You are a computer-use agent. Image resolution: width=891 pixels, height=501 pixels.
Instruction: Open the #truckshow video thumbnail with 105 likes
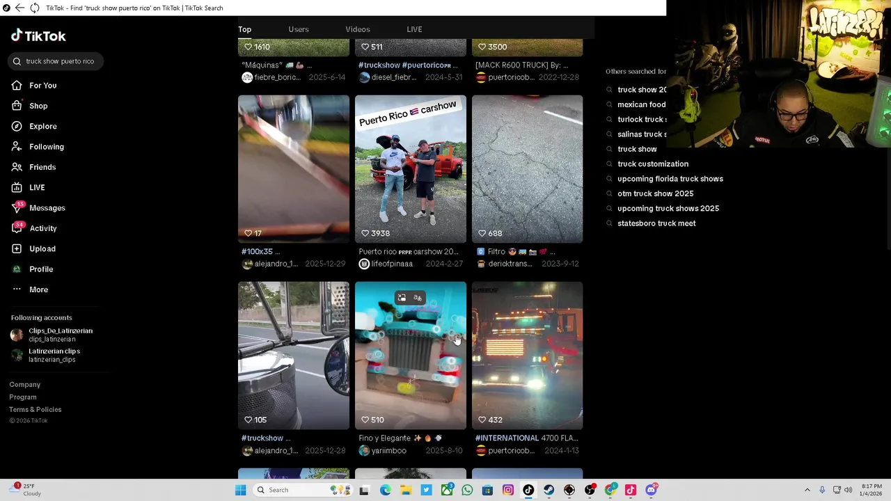294,356
